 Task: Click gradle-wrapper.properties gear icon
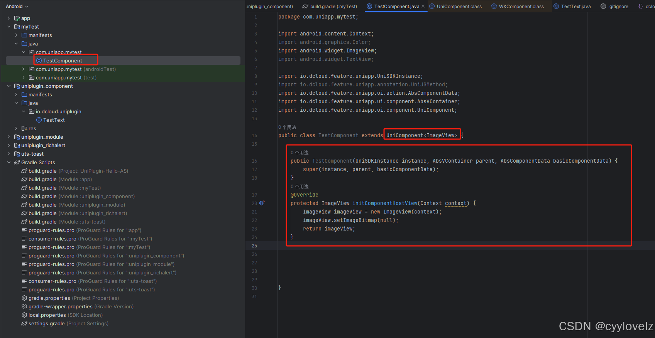point(24,306)
